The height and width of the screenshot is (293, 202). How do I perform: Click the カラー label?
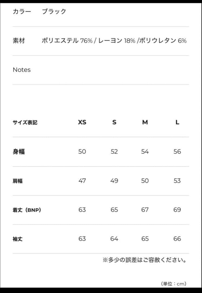pos(22,11)
